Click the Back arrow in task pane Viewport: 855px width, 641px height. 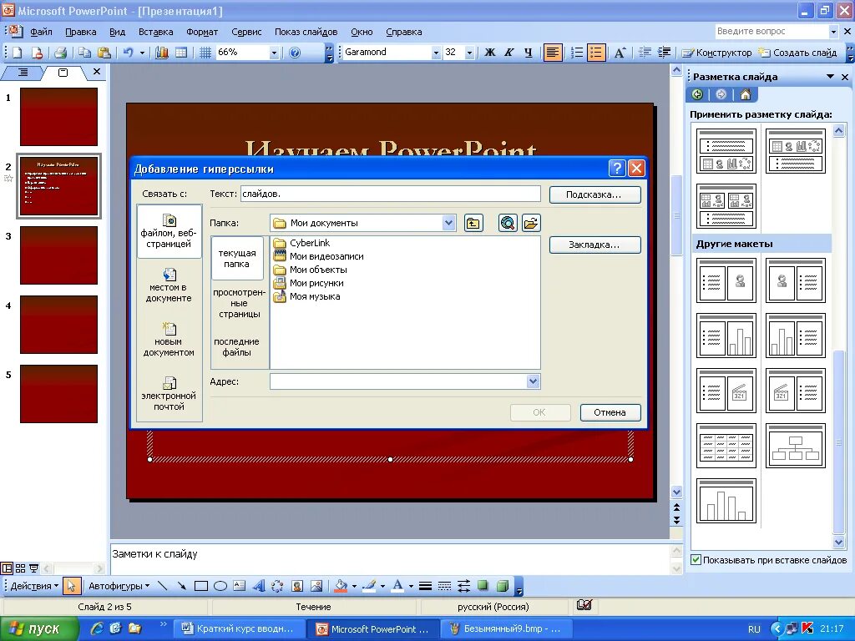pos(697,95)
